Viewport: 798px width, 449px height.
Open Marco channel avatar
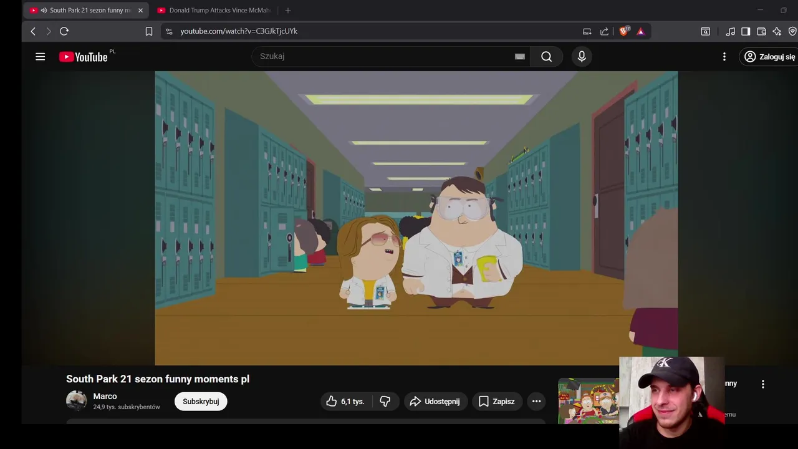tap(77, 401)
